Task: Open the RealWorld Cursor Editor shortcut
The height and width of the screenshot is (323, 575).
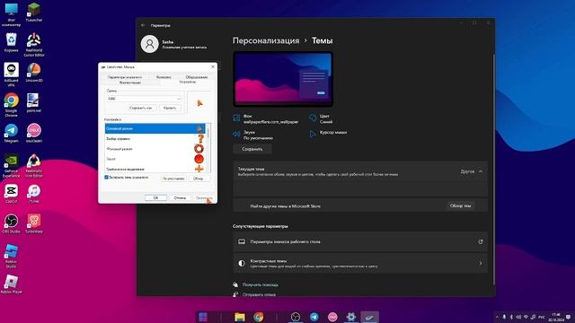Action: coord(34,44)
